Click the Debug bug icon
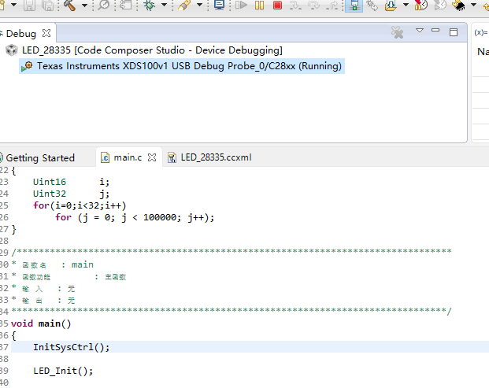 [150, 5]
